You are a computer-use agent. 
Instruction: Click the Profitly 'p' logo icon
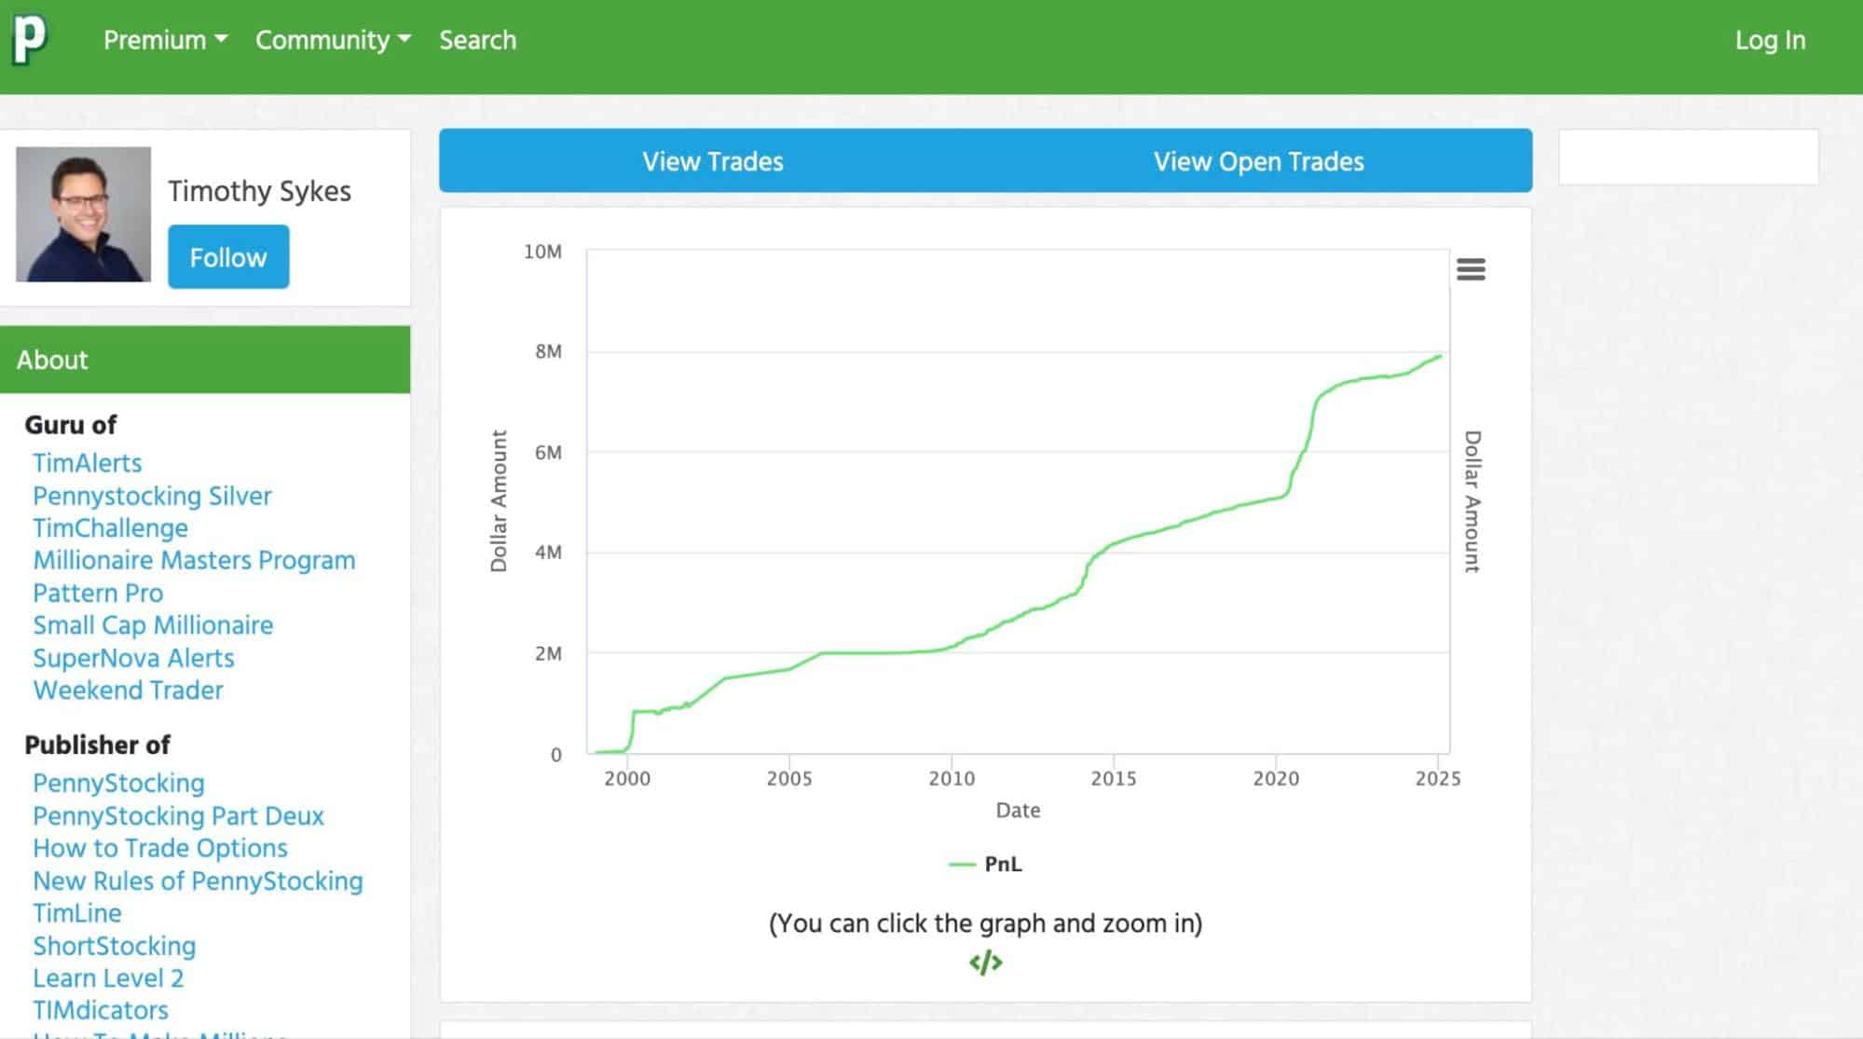[x=30, y=40]
